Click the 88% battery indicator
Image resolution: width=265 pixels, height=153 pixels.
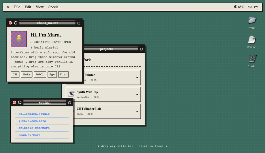239,7
